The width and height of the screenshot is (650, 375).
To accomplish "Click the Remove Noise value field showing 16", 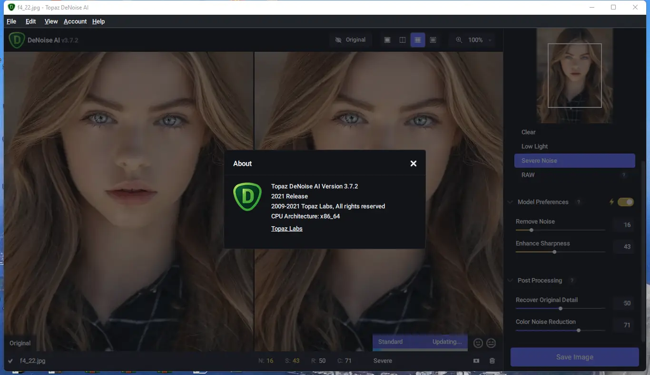I will [624, 225].
